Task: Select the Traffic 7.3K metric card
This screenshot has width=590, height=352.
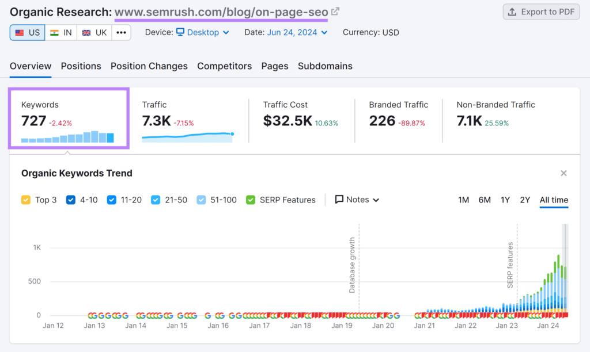Action: pos(188,121)
